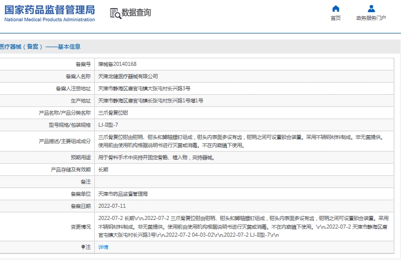Select the 长期 value cell
Image resolution: width=401 pixels, height=260 pixels.
244,169
